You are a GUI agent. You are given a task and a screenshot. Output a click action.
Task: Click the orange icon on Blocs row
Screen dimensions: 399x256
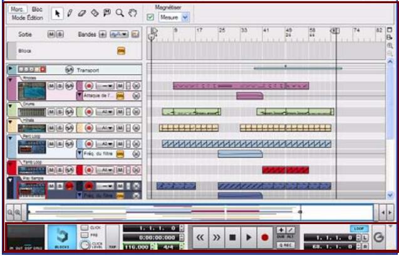click(121, 51)
